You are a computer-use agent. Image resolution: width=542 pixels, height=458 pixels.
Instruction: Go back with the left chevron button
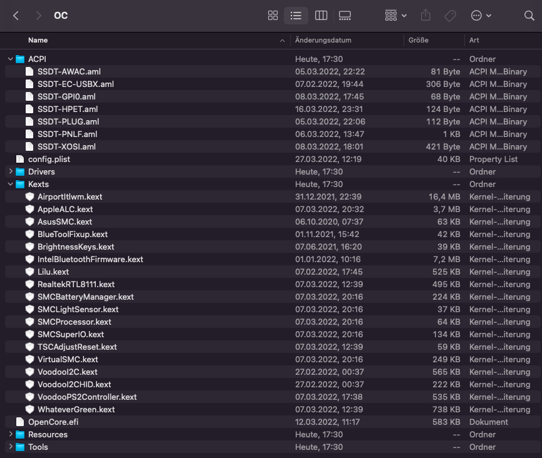point(16,16)
